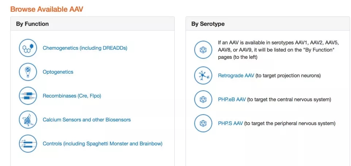Screen dimensions: 351x166
Task: Click the Chemogenetics hexagon molecule icon
Action: pyautogui.click(x=28, y=48)
